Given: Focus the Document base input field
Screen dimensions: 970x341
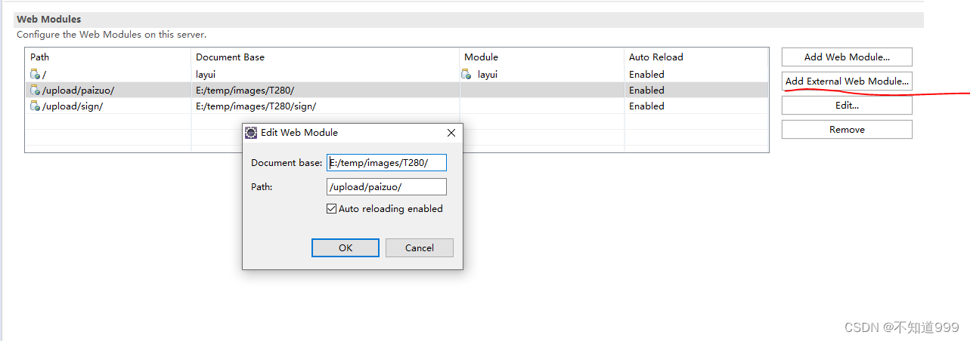Looking at the screenshot, I should tap(386, 163).
